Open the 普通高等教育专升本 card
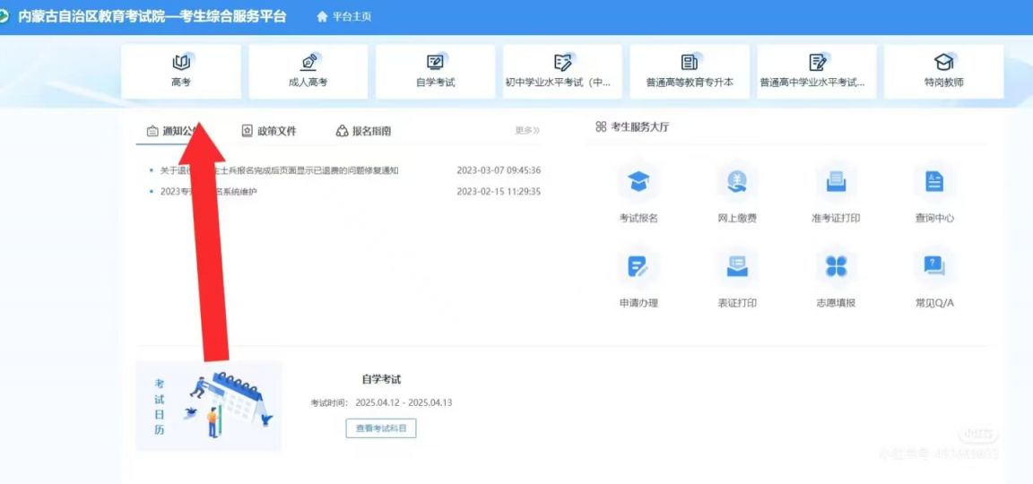1033x484 pixels. tap(690, 71)
